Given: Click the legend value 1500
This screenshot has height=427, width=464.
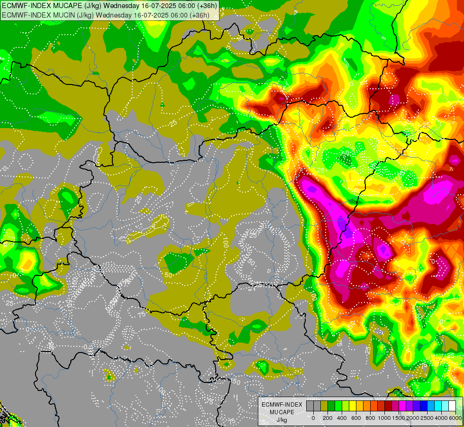Looking at the screenshot, I should (399, 418).
